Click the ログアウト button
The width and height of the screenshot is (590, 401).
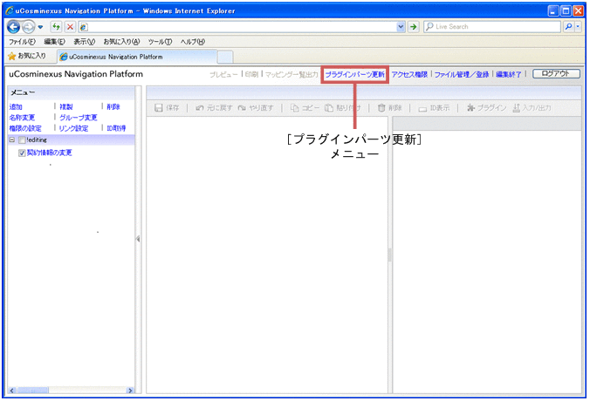click(556, 74)
